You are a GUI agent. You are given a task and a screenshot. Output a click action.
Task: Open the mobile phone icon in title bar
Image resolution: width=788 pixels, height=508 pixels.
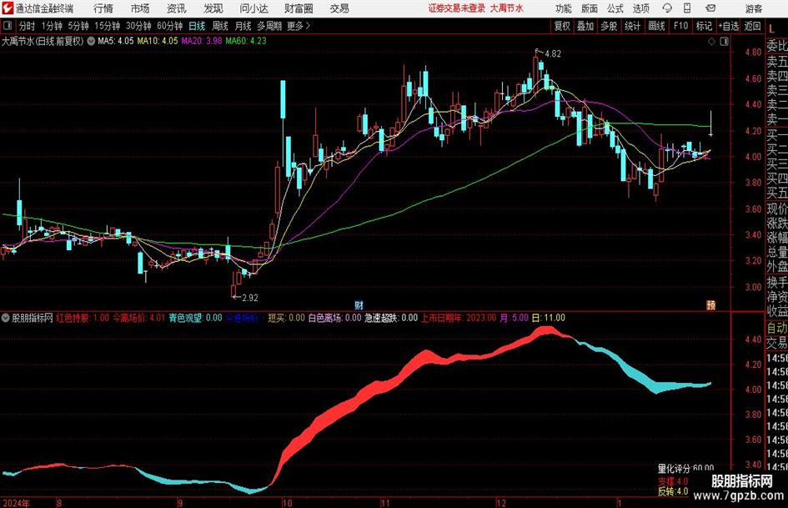[687, 8]
